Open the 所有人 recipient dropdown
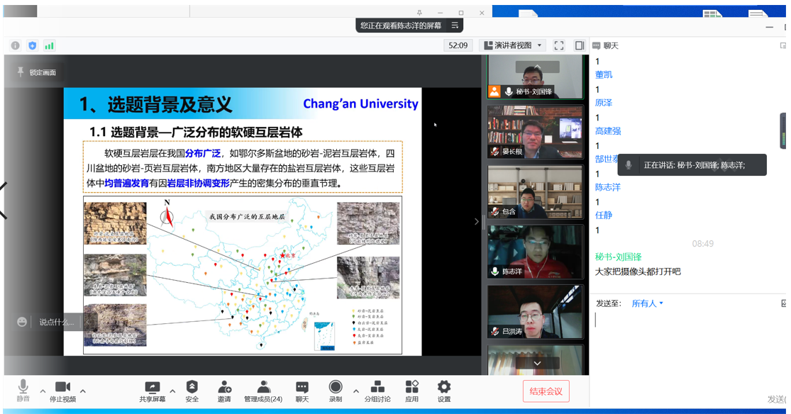The width and height of the screenshot is (791, 414). (647, 303)
